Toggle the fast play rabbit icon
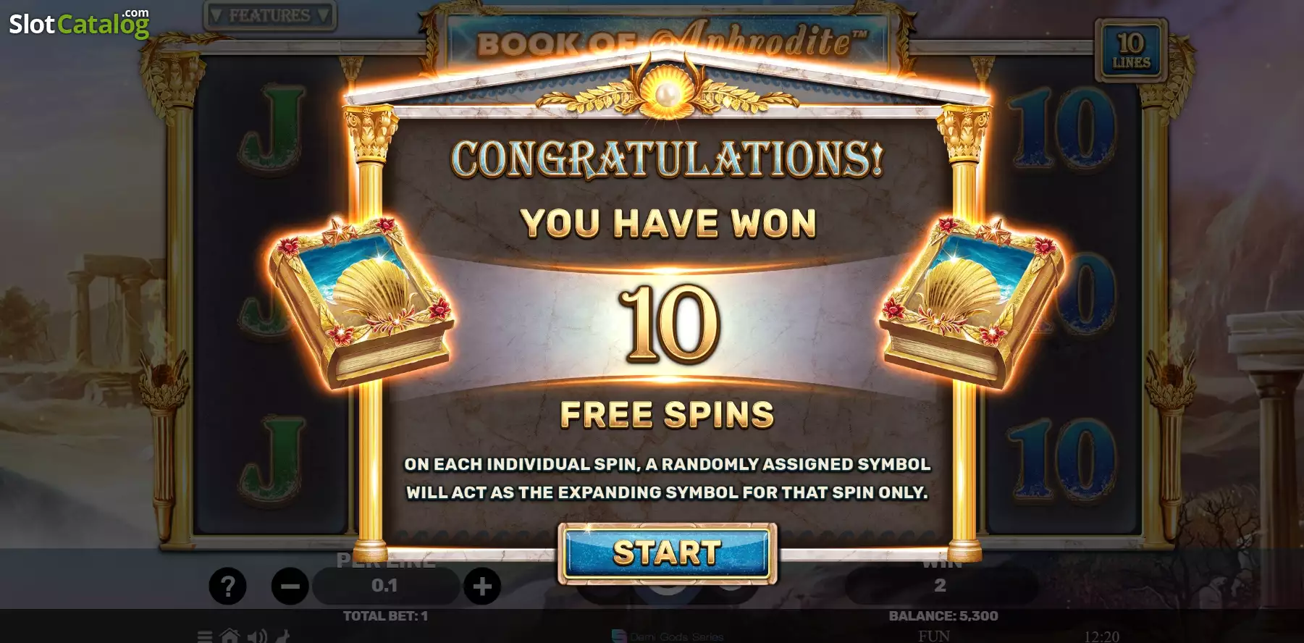 (x=283, y=636)
